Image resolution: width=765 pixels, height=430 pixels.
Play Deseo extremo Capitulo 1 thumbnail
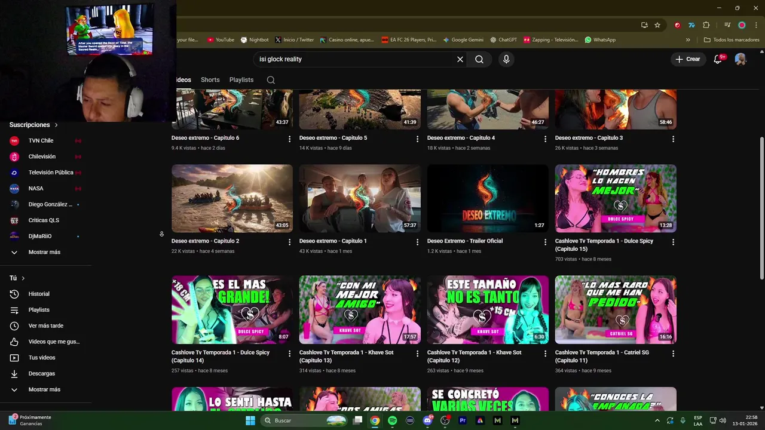coord(360,198)
